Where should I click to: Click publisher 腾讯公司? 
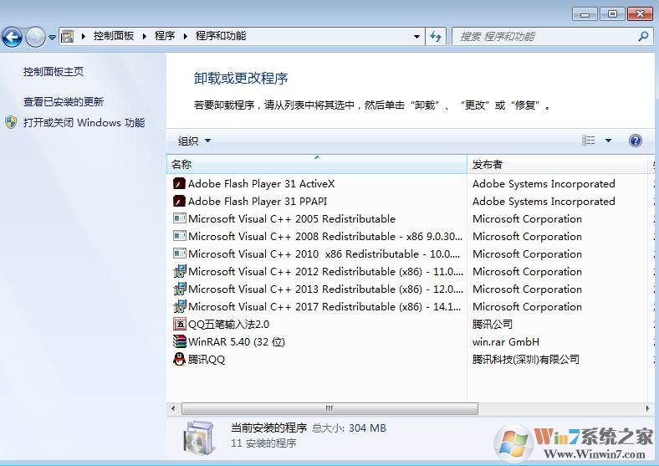[493, 325]
